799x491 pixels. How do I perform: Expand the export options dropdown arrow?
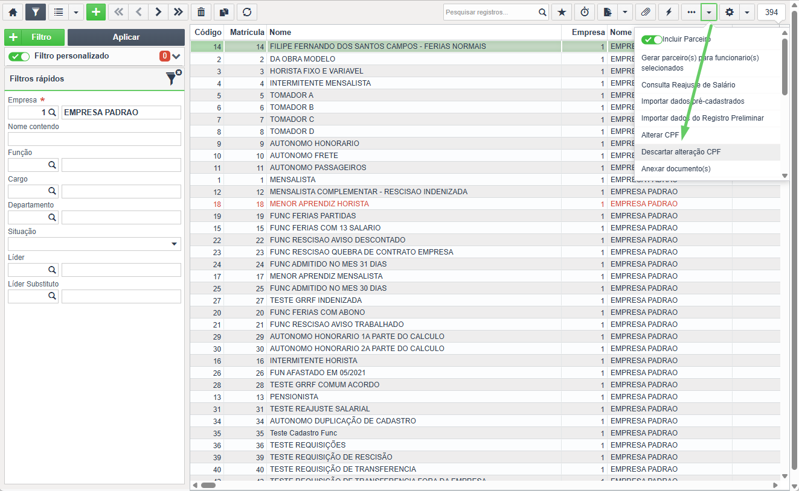[624, 12]
